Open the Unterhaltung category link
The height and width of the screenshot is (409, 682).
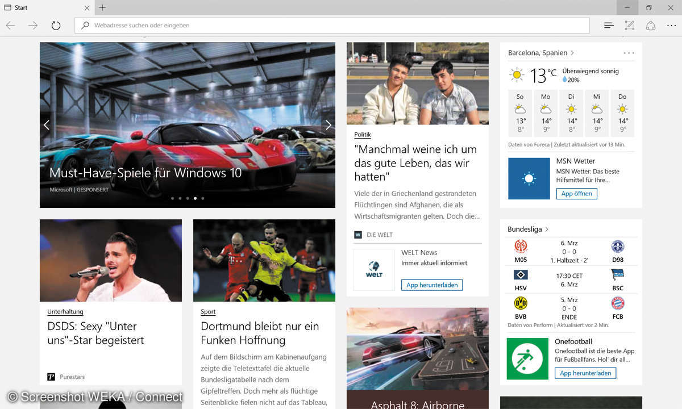65,311
